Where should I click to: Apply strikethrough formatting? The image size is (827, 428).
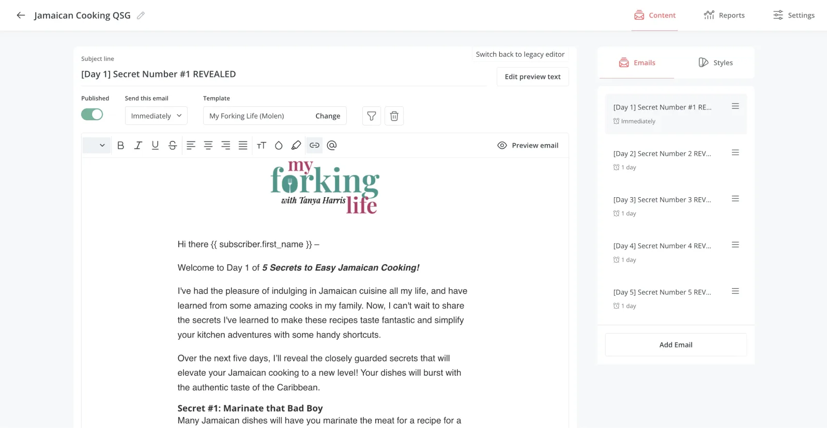click(173, 146)
